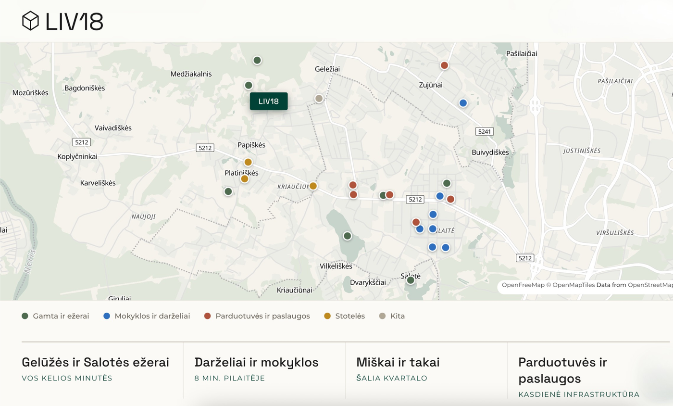
Task: Click the topmost green marker above Medžiakalnis
Action: tap(257, 60)
